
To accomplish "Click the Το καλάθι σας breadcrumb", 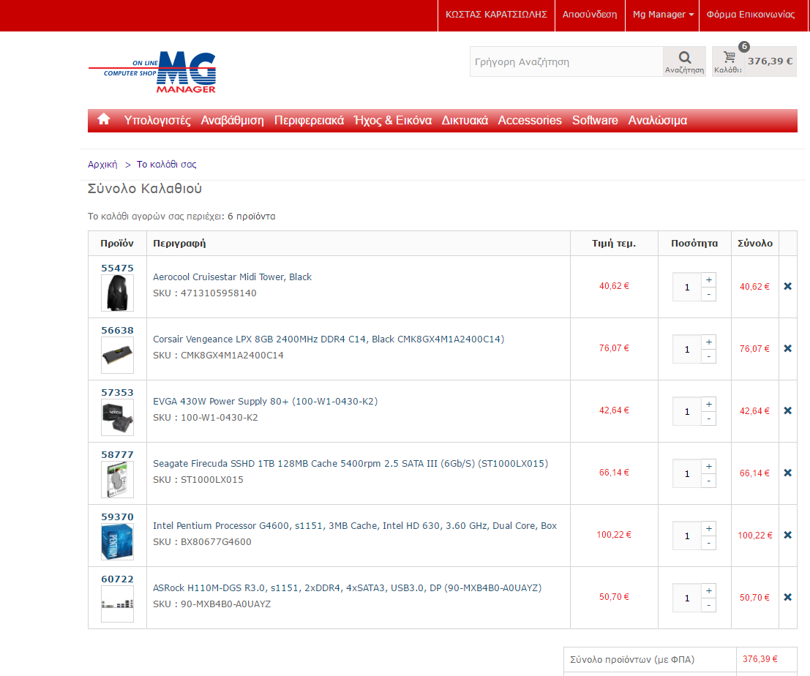I will tap(166, 164).
